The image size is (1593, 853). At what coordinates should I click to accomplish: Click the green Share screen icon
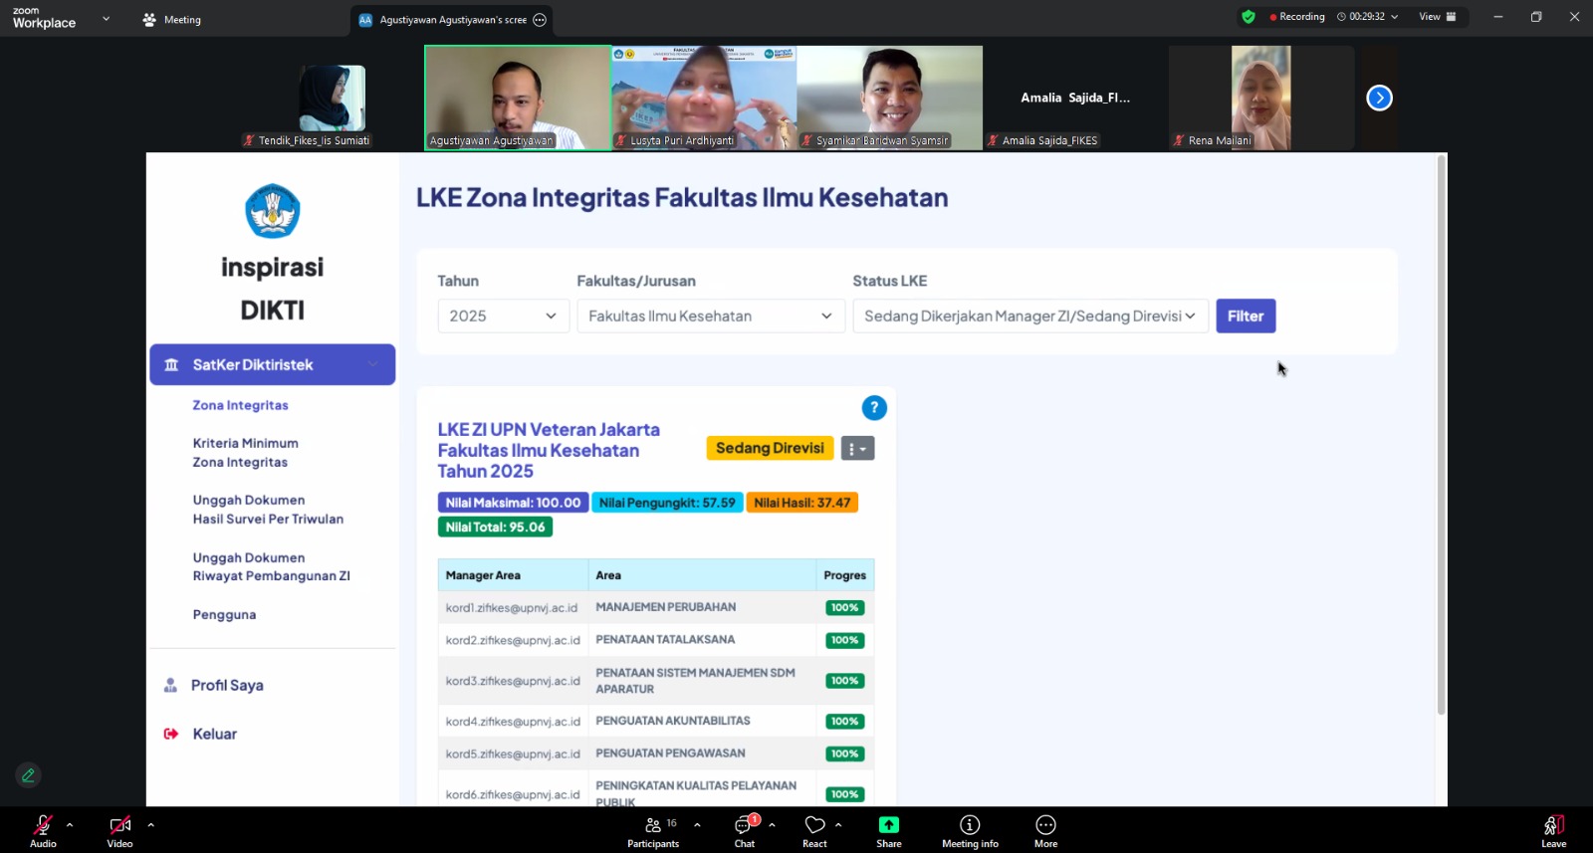click(888, 825)
